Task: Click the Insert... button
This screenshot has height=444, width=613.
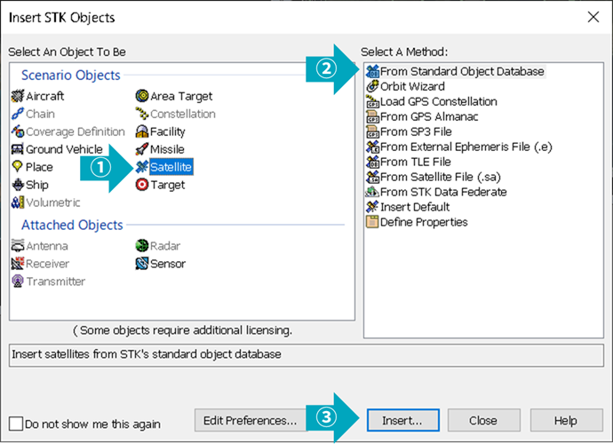Action: (402, 421)
